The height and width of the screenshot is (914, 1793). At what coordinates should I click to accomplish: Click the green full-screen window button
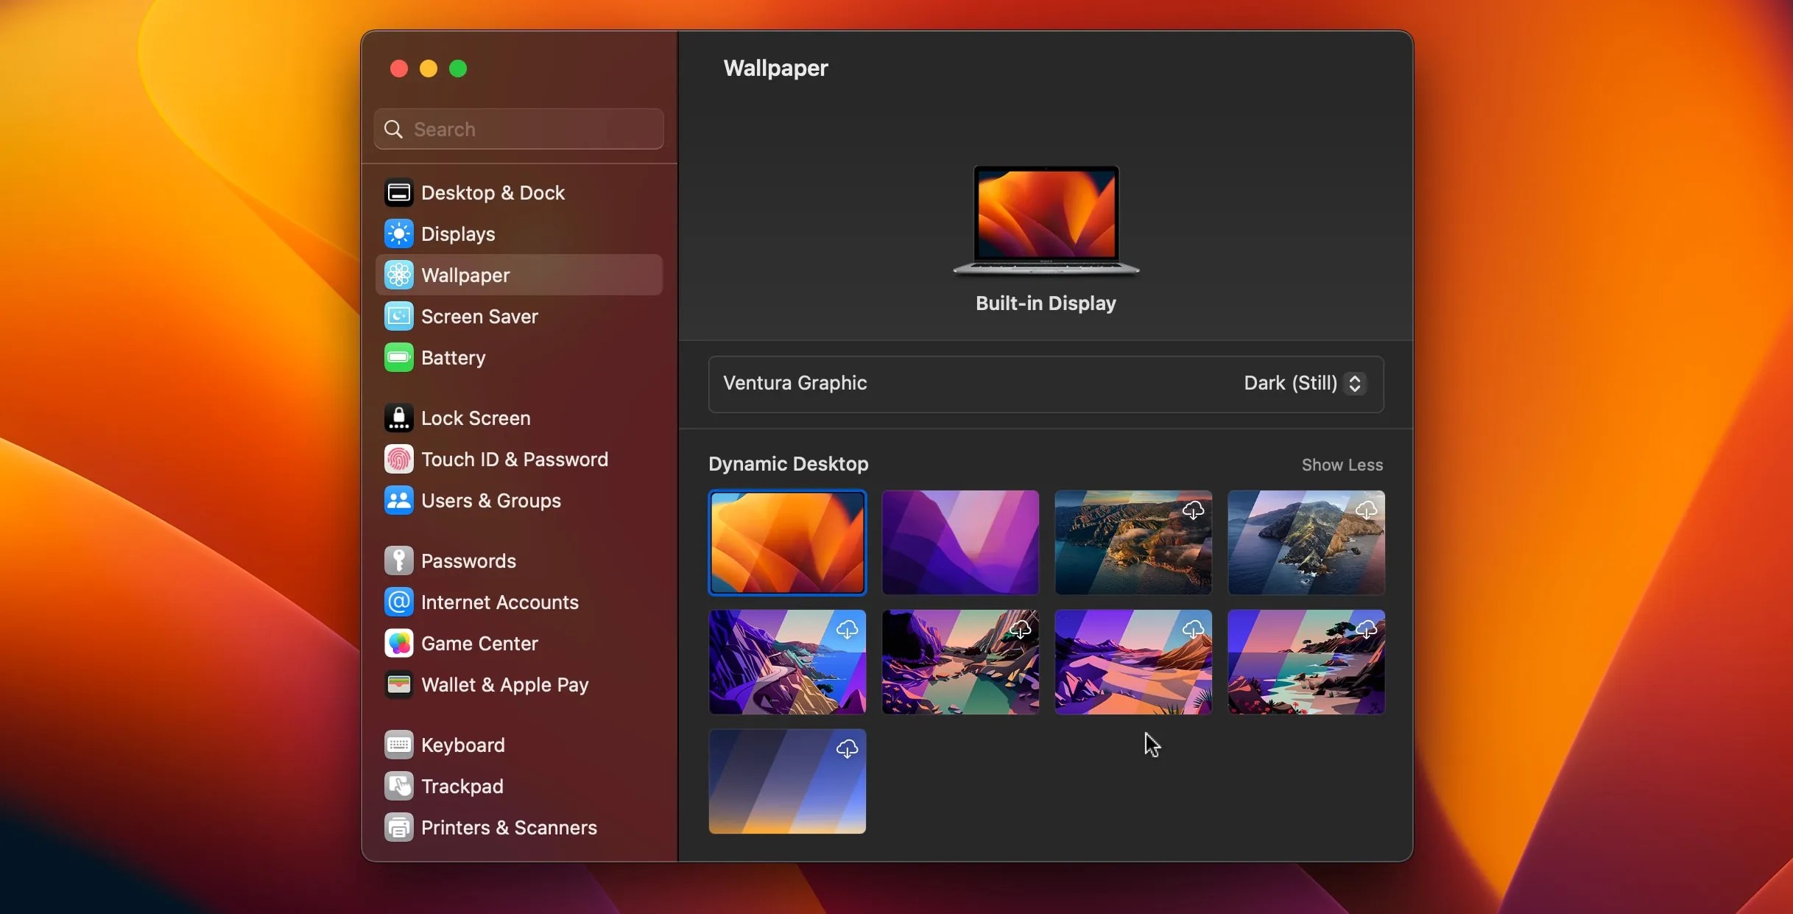tap(458, 68)
